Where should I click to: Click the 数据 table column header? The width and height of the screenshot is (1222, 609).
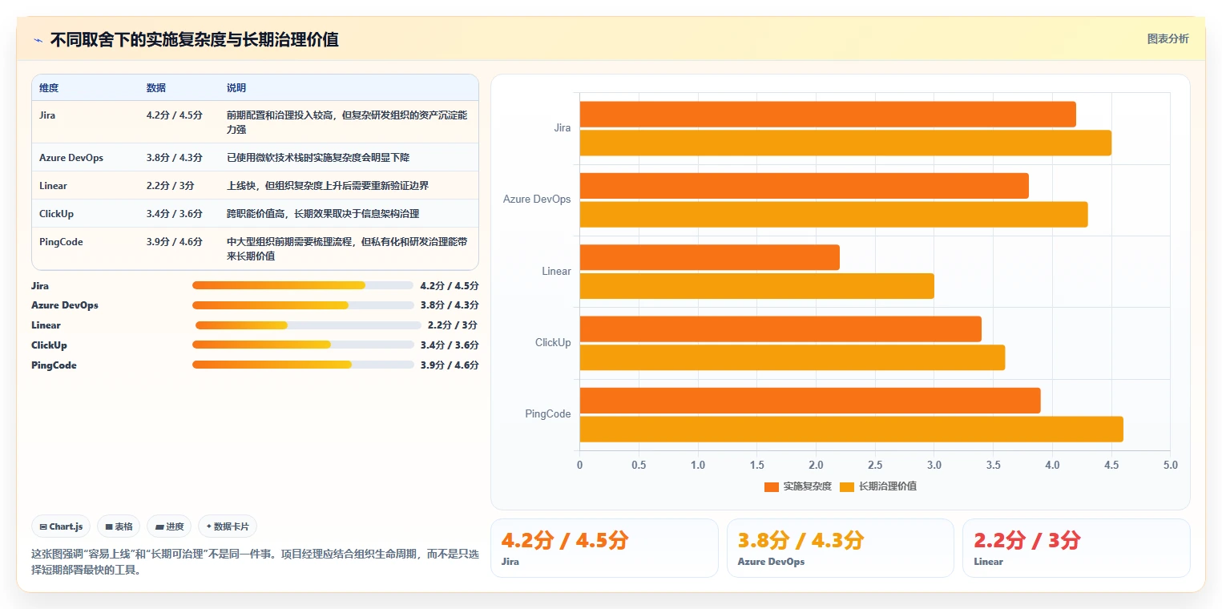pyautogui.click(x=156, y=88)
